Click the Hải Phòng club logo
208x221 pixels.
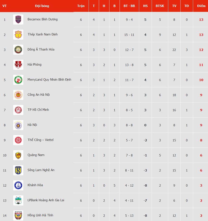tap(18, 65)
